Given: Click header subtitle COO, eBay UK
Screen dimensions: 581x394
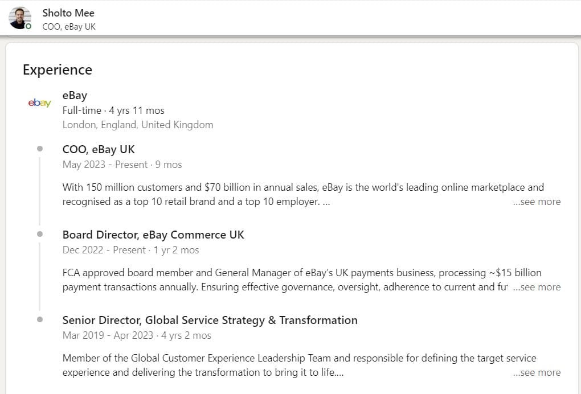Looking at the screenshot, I should point(69,26).
